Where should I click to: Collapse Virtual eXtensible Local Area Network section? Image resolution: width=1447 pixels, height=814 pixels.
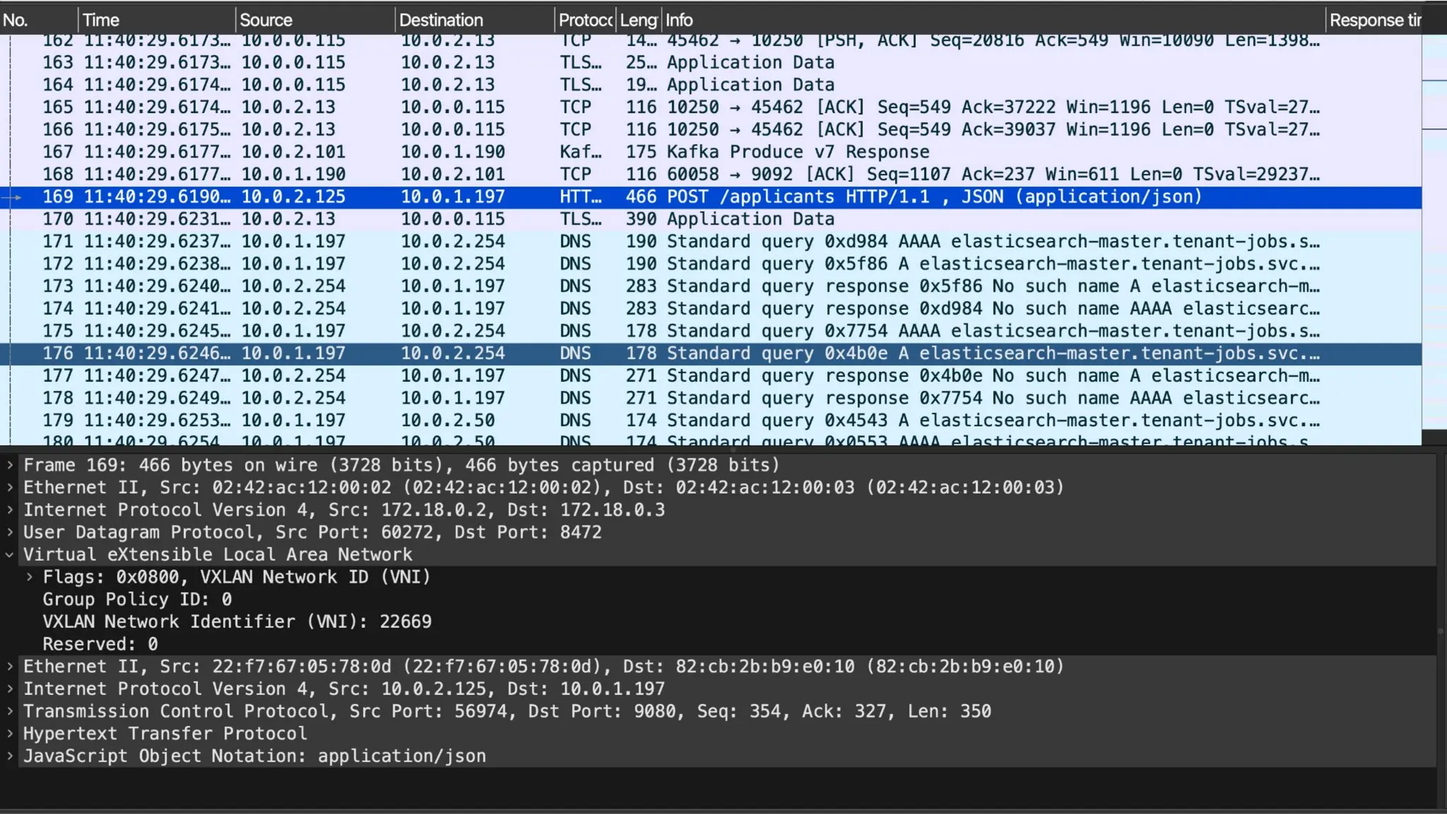click(x=10, y=555)
